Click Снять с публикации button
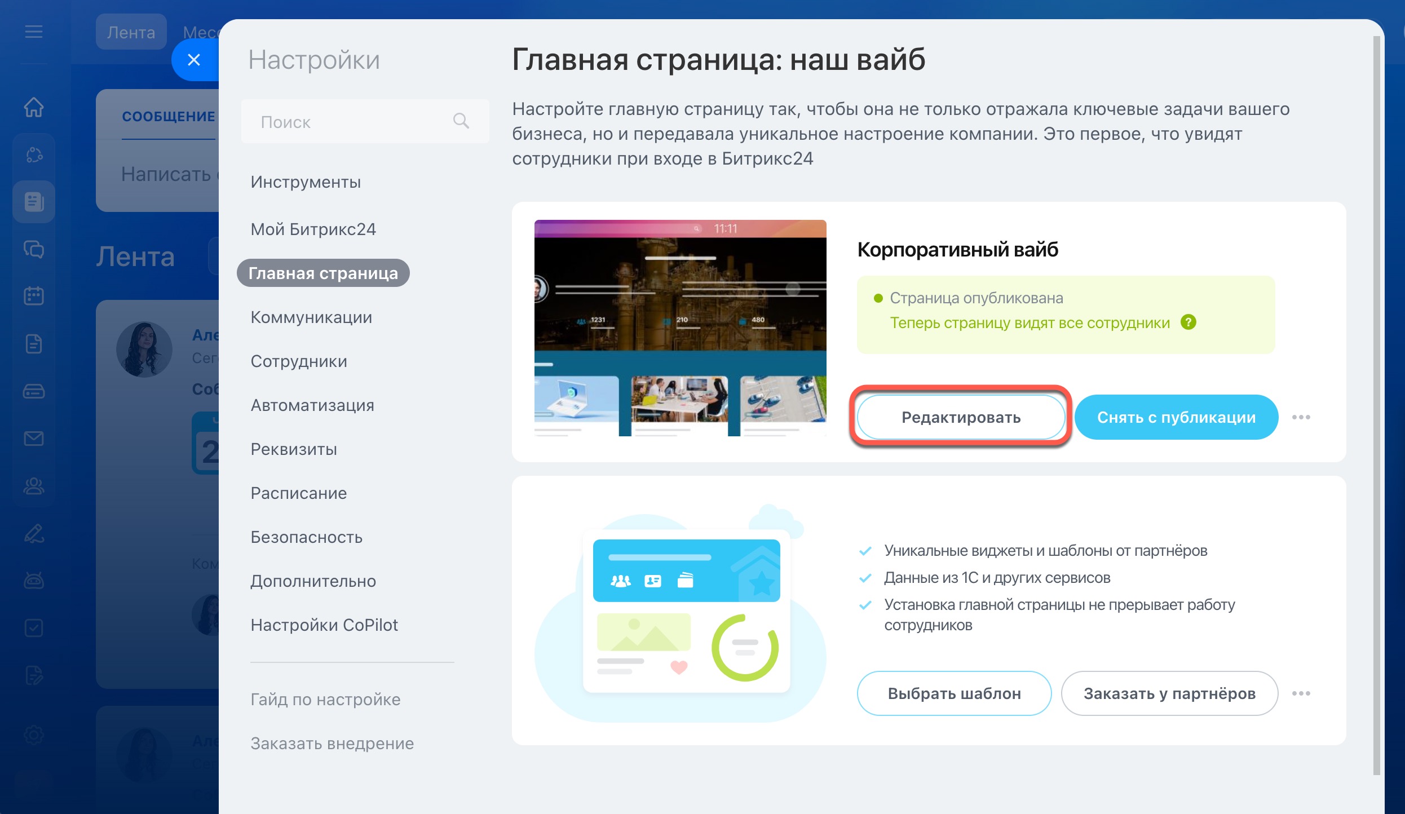 pos(1176,417)
